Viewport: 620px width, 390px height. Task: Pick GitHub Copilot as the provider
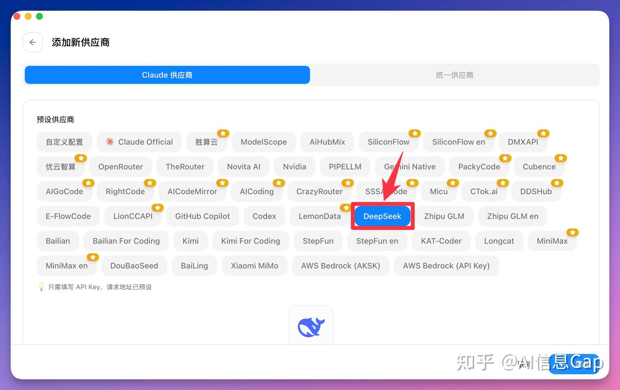click(202, 216)
